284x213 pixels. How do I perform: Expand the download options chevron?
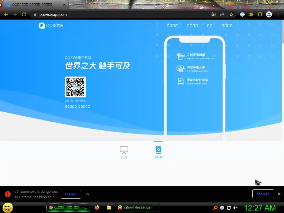(x=88, y=194)
